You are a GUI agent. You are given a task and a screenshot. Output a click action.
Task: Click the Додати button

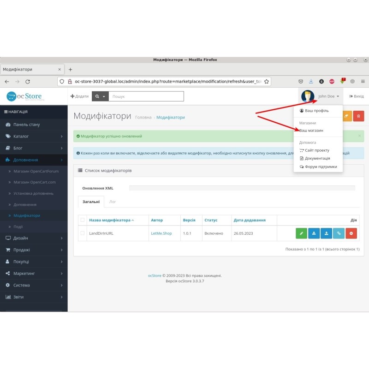click(x=78, y=96)
